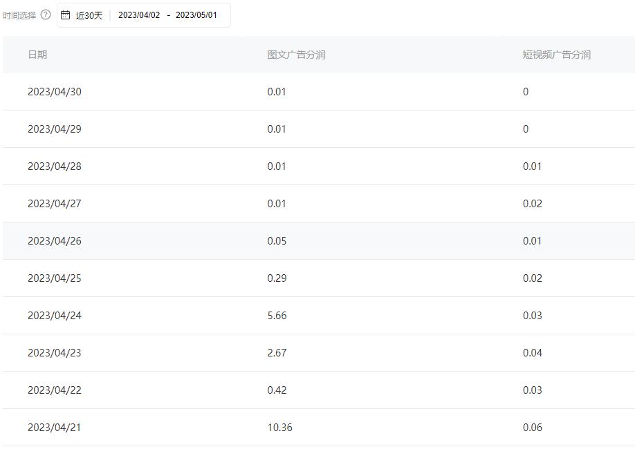The image size is (635, 458).
Task: Select the row dated 2023/04/27
Action: (x=55, y=204)
